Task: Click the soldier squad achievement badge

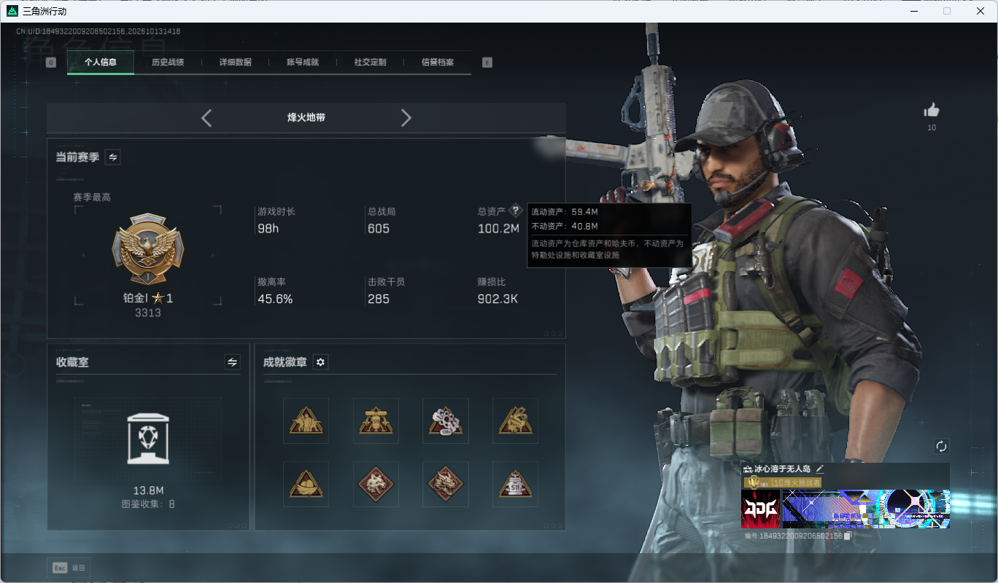Action: [x=306, y=420]
